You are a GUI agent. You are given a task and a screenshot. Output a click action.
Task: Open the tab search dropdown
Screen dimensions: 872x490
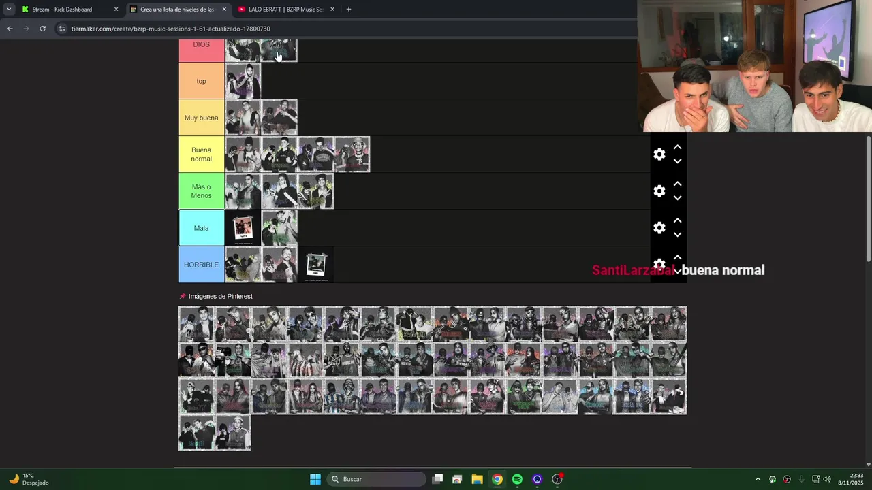coord(9,10)
